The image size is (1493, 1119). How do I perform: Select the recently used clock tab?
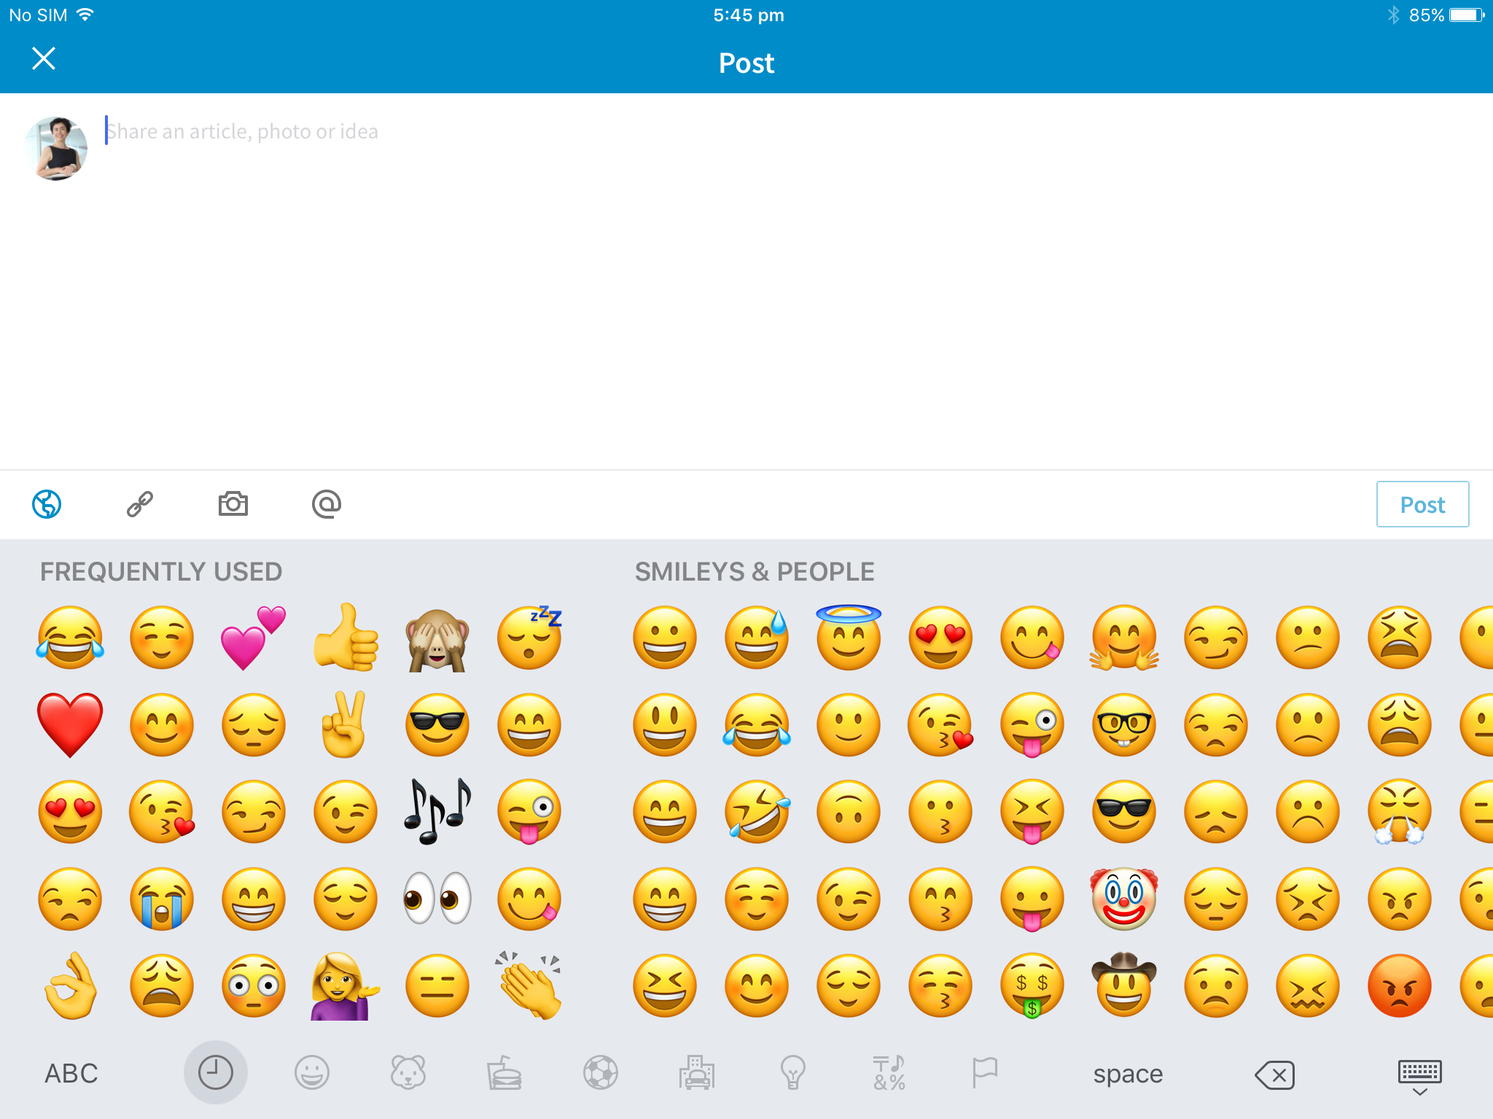point(216,1073)
